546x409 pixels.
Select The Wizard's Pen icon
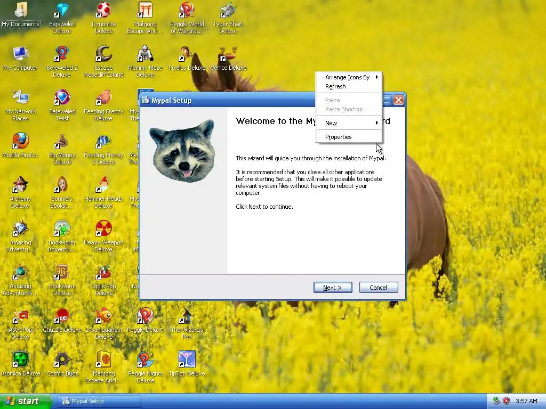click(x=187, y=324)
